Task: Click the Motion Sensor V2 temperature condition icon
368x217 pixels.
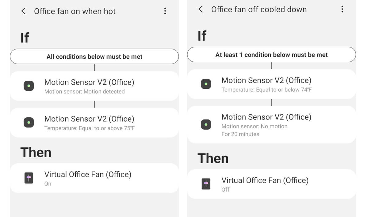Action: point(29,122)
